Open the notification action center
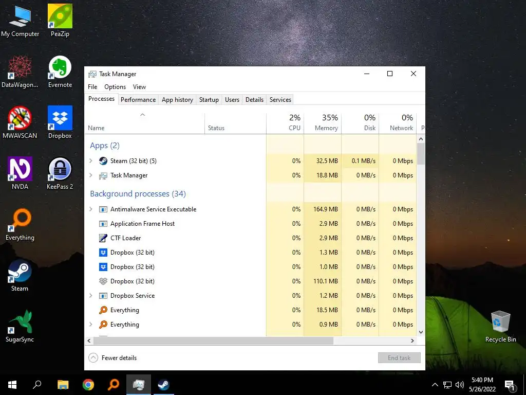 (x=510, y=385)
